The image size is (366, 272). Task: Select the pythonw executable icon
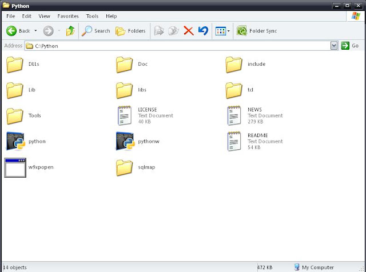[x=125, y=141]
